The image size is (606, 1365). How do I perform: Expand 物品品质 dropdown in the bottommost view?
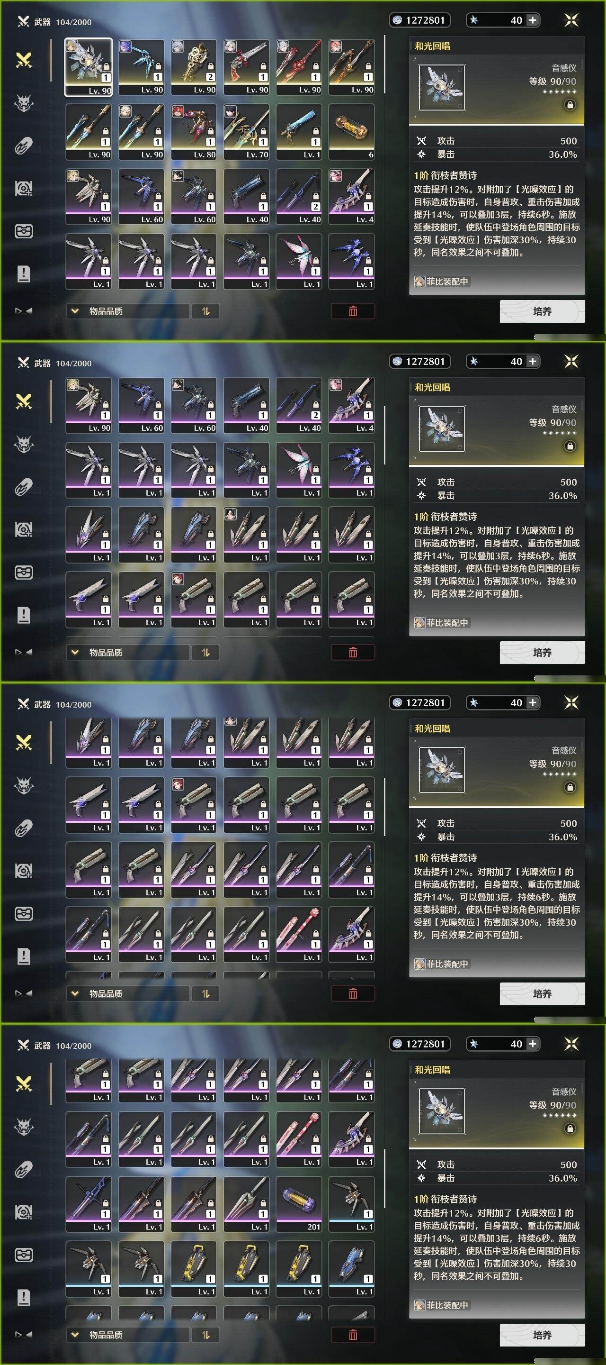coord(127,1335)
